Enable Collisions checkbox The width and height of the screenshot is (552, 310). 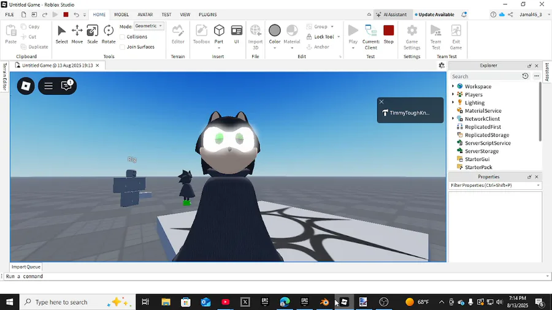(122, 37)
